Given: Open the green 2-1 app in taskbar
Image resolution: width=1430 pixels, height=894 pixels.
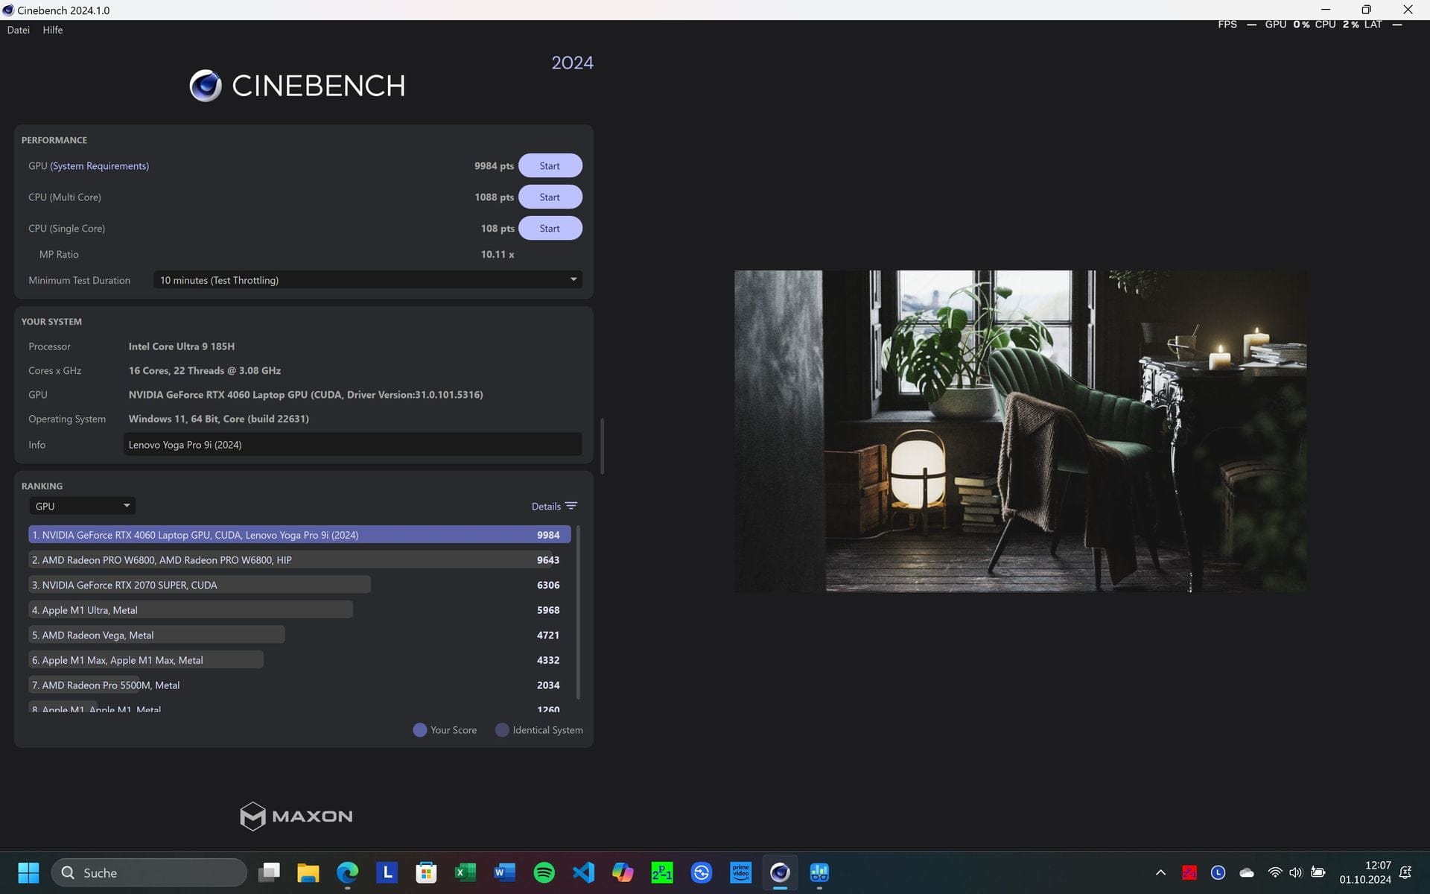Looking at the screenshot, I should pyautogui.click(x=662, y=872).
